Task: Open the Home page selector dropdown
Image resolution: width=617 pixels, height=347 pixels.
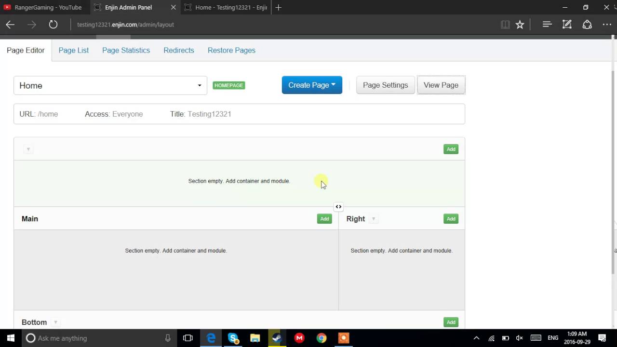Action: coord(110,85)
